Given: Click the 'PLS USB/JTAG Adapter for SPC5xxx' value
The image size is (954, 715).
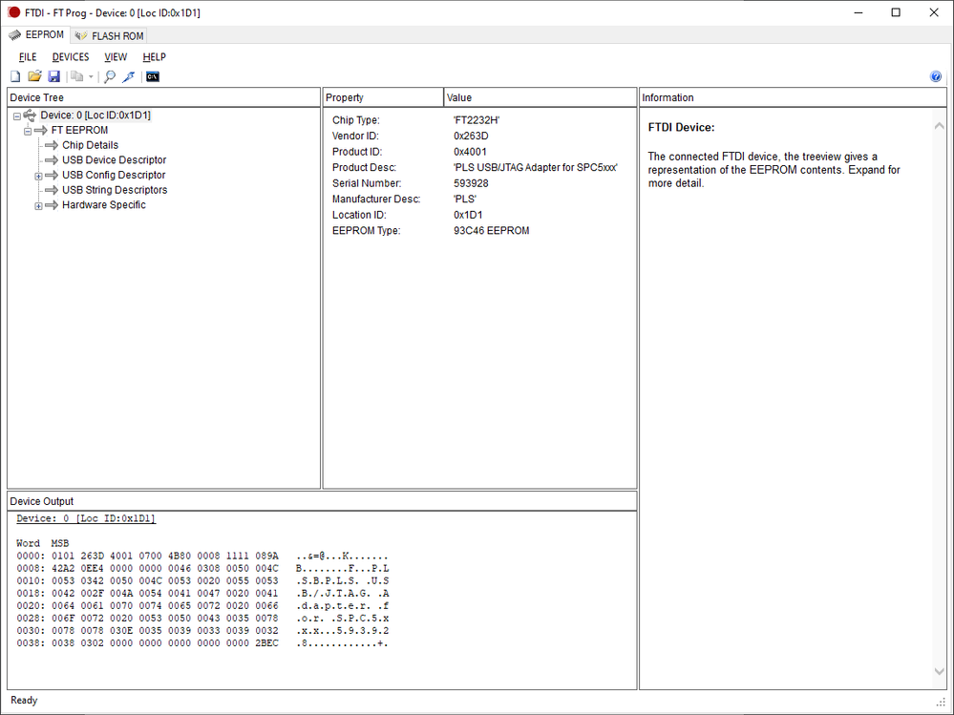Looking at the screenshot, I should click(x=536, y=168).
